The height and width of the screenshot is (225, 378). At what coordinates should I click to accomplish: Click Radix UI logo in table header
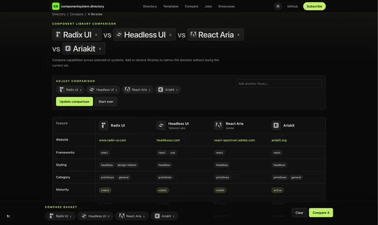(x=103, y=125)
